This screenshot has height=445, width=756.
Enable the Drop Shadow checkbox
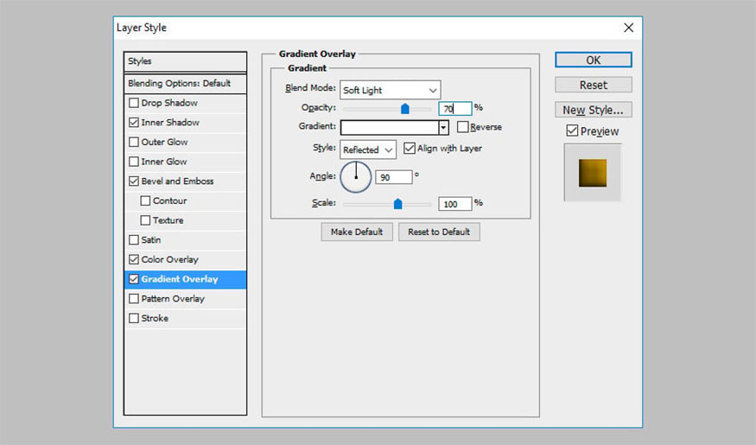tap(134, 103)
